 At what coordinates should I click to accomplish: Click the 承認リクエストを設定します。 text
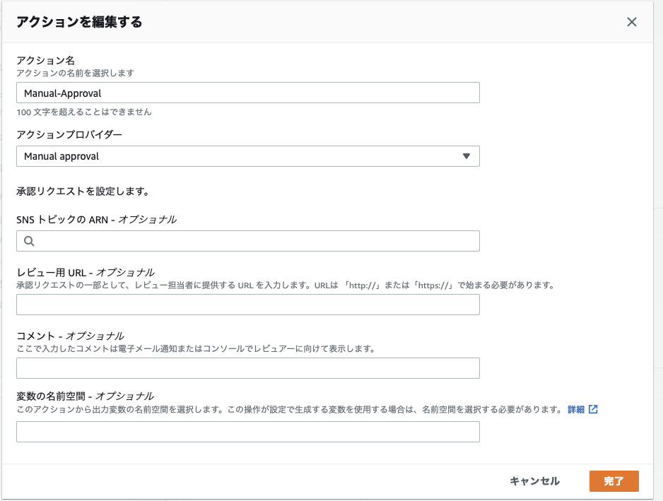[83, 191]
